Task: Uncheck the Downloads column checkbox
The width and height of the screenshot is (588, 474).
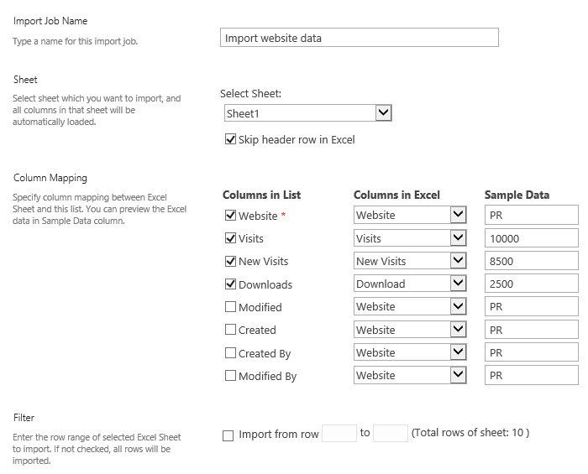Action: 230,284
